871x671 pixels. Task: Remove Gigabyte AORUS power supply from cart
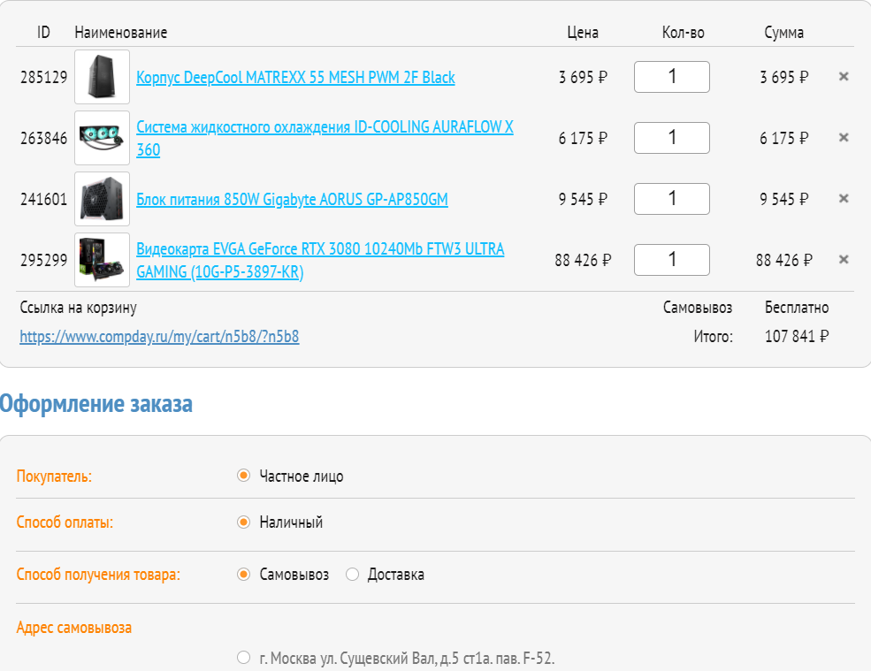pyautogui.click(x=844, y=198)
